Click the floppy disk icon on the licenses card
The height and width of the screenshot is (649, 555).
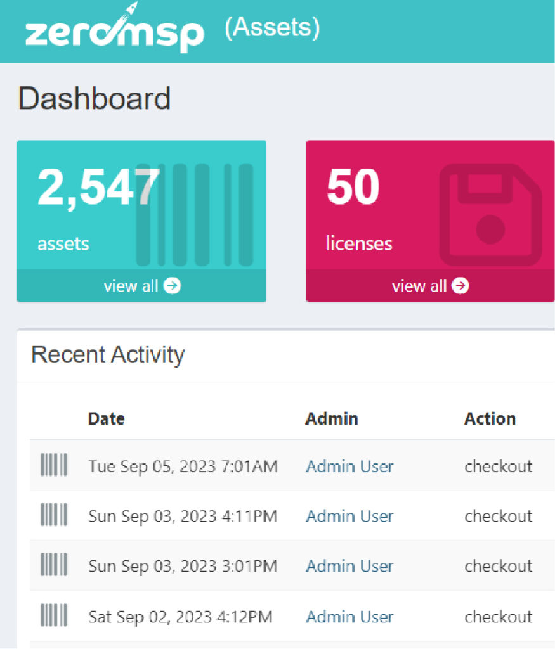[x=490, y=214]
